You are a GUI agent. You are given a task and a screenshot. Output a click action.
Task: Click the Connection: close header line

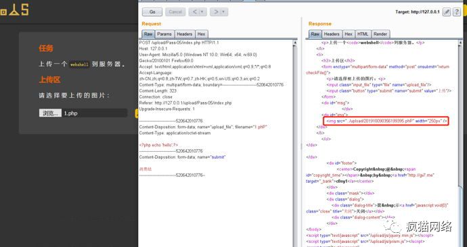[156, 97]
